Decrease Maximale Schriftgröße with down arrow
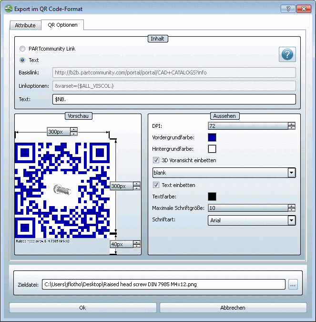 292,210
